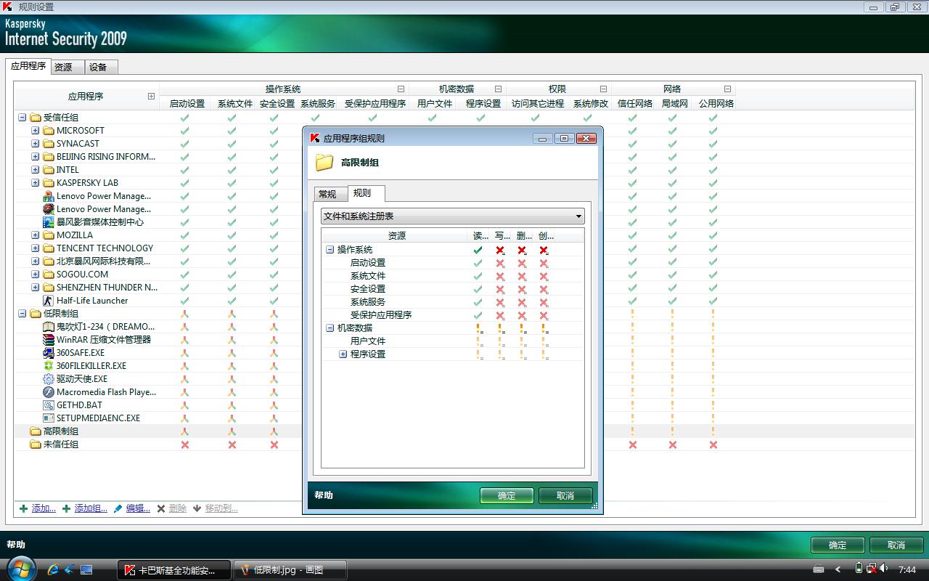929x581 pixels.
Task: Switch to the 设备 tab
Action: pyautogui.click(x=98, y=67)
